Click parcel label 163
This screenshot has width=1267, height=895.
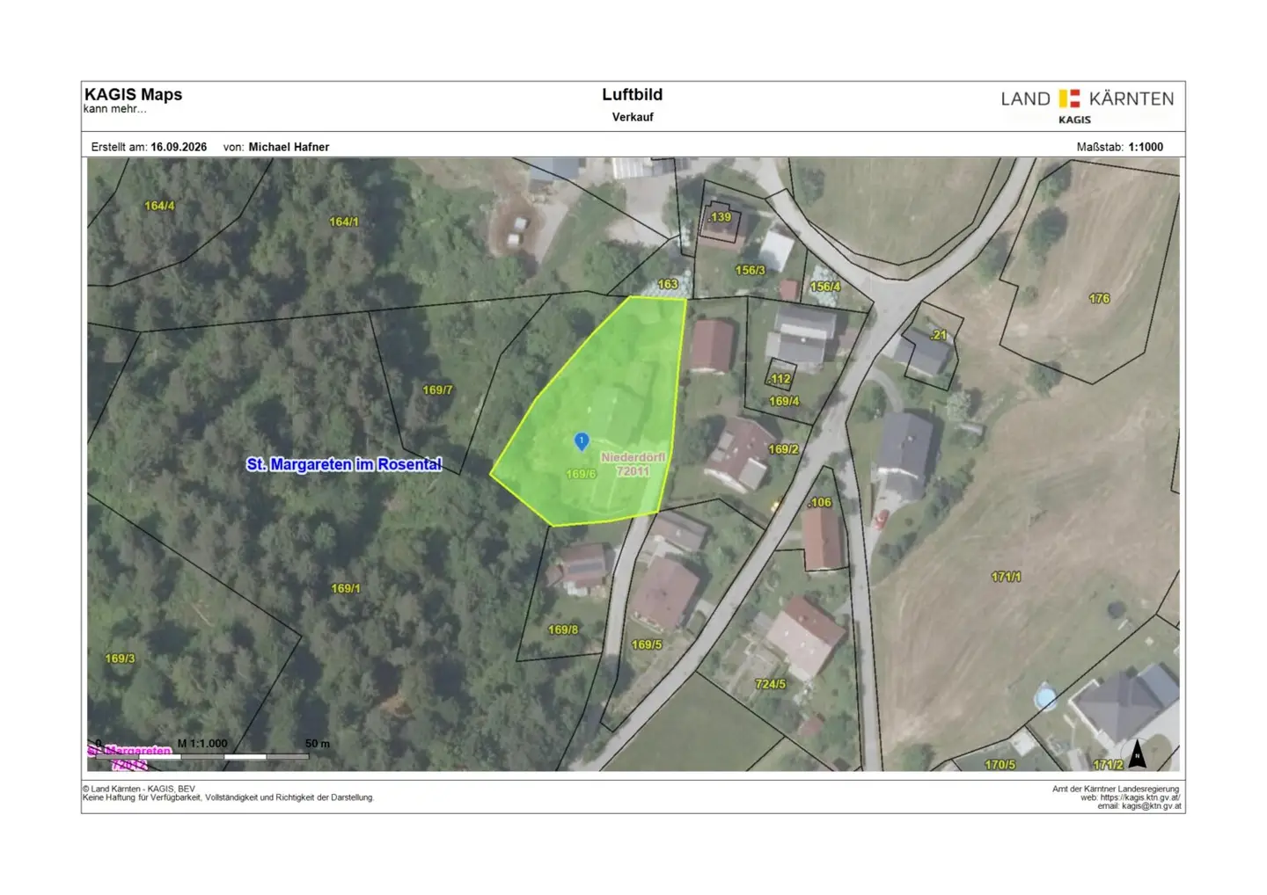pyautogui.click(x=668, y=284)
